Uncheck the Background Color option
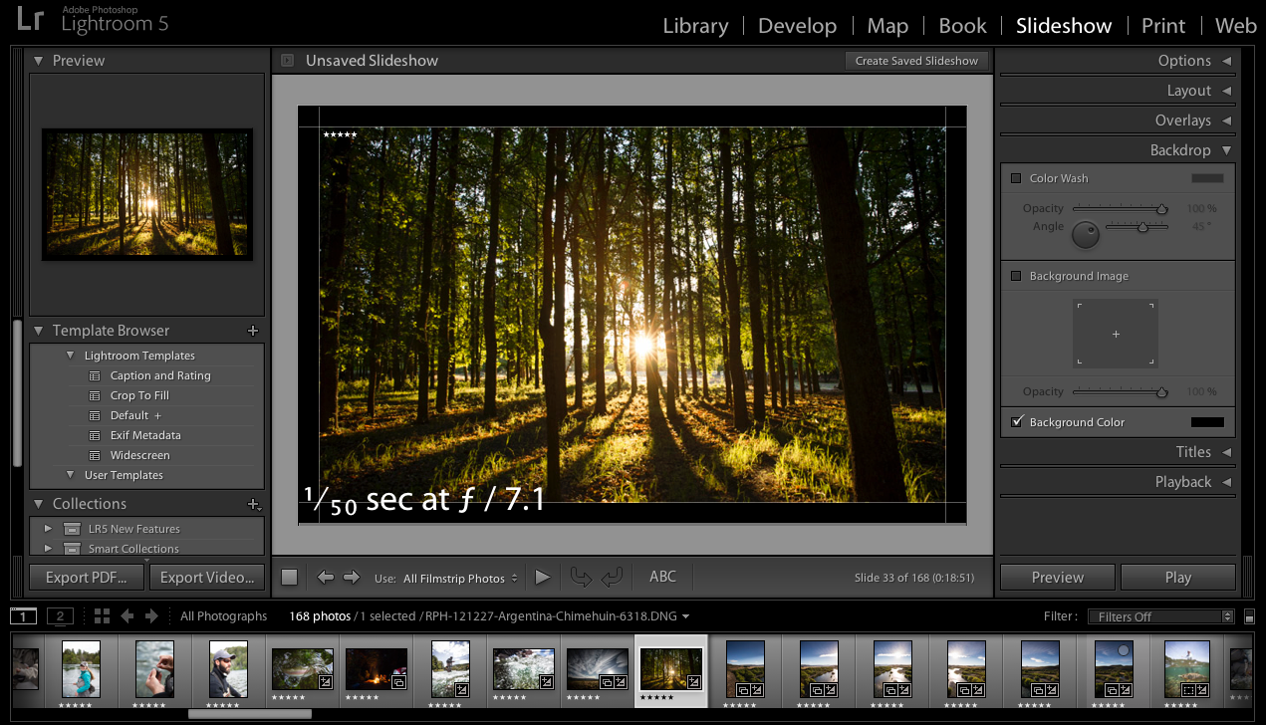This screenshot has width=1266, height=725. click(x=1017, y=421)
